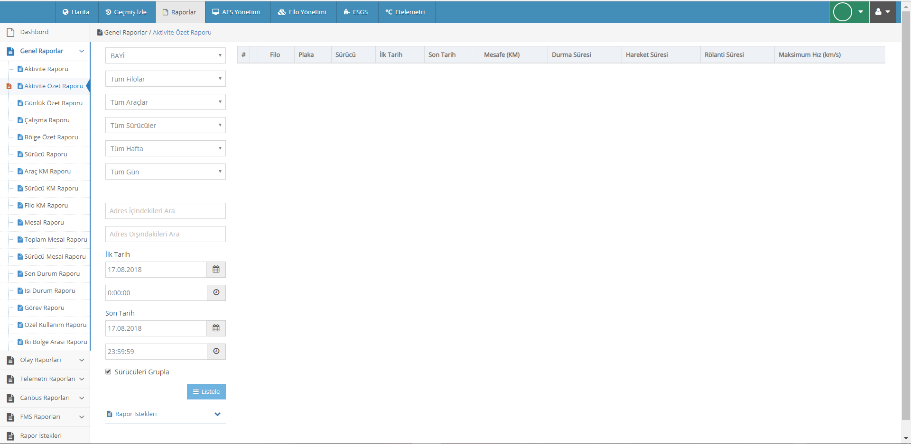Click Genel Raporlar breadcrumb link

pyautogui.click(x=126, y=33)
